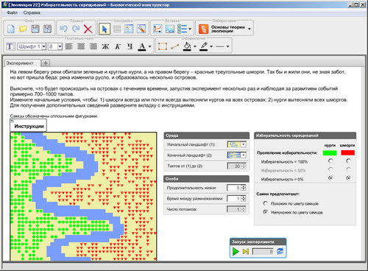The image size is (368, 271).
Task: Reset the experiment with blue refresh icon
Action: point(280,251)
